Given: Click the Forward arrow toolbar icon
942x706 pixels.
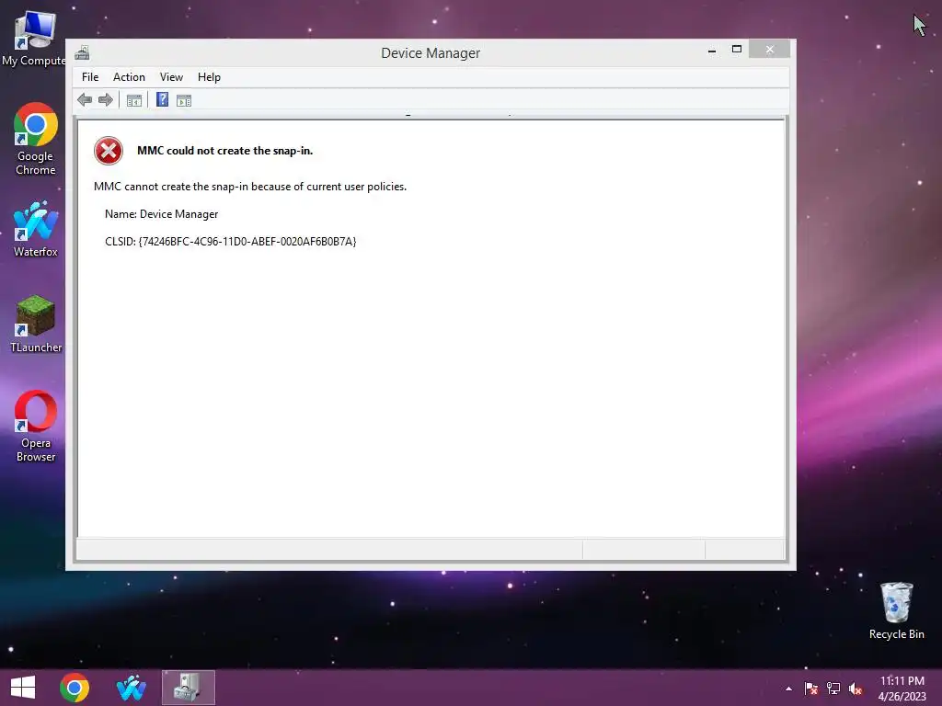Looking at the screenshot, I should [106, 99].
